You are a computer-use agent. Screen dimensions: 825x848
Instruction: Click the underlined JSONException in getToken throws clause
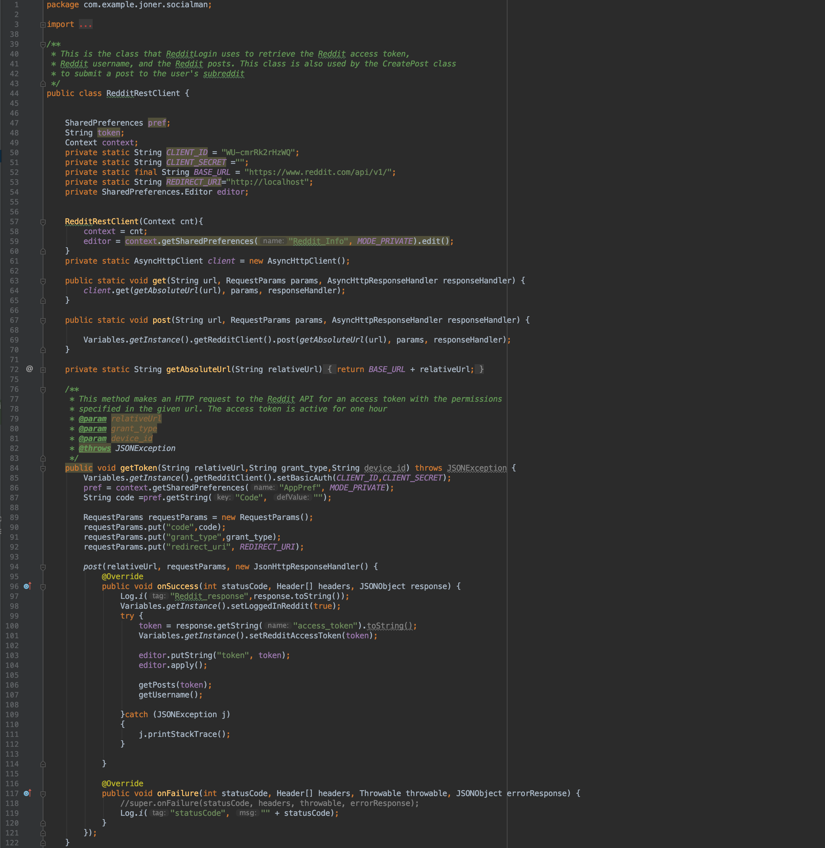pos(477,468)
